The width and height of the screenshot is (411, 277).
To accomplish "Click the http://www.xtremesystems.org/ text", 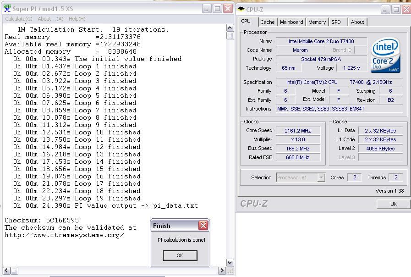I will (x=65, y=235).
